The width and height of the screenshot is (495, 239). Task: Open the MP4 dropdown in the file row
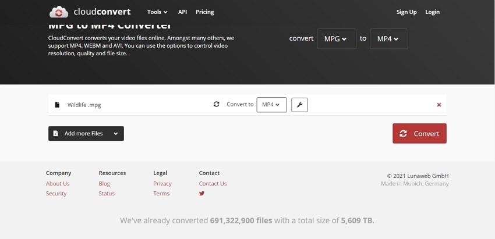[x=271, y=105]
